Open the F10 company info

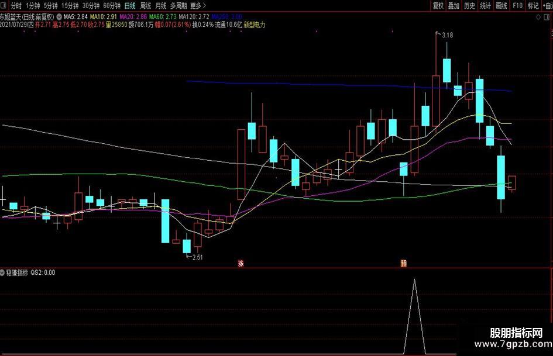tap(517, 5)
